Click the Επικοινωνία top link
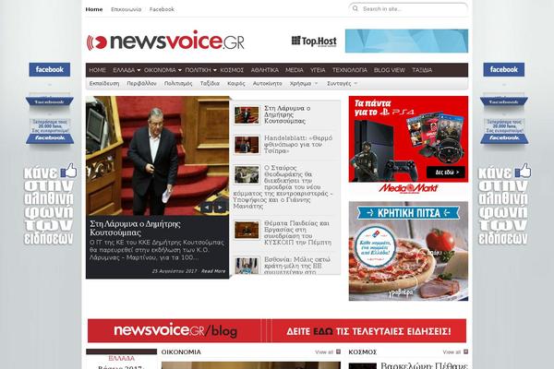This screenshot has width=554, height=369. (x=126, y=9)
